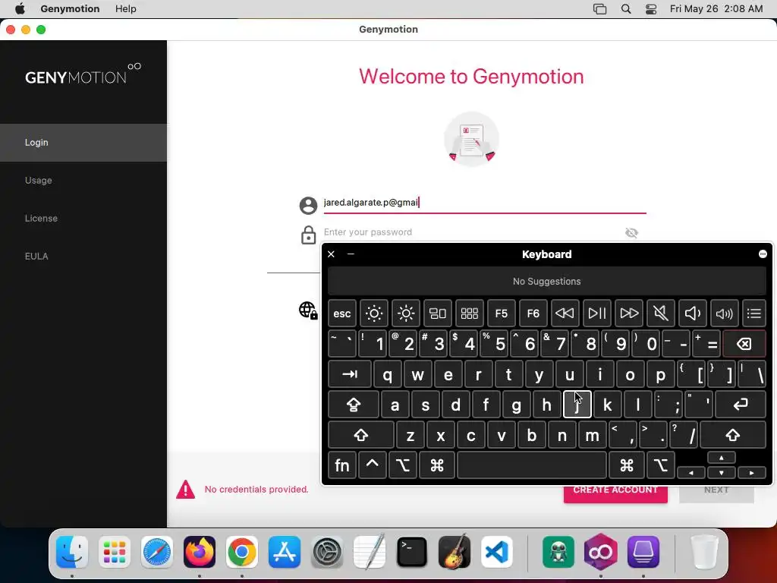The height and width of the screenshot is (583, 777).
Task: Tap the Mission Control key
Action: point(438,314)
